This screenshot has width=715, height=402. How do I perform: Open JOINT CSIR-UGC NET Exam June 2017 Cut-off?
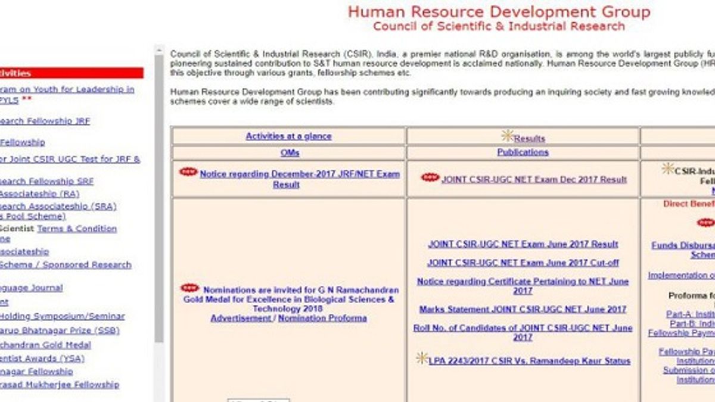(523, 263)
